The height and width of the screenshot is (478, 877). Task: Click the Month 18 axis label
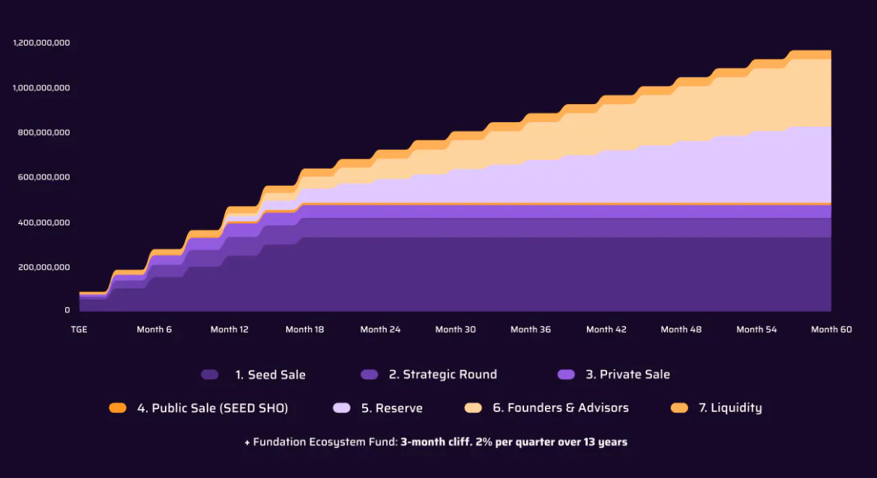coord(305,330)
